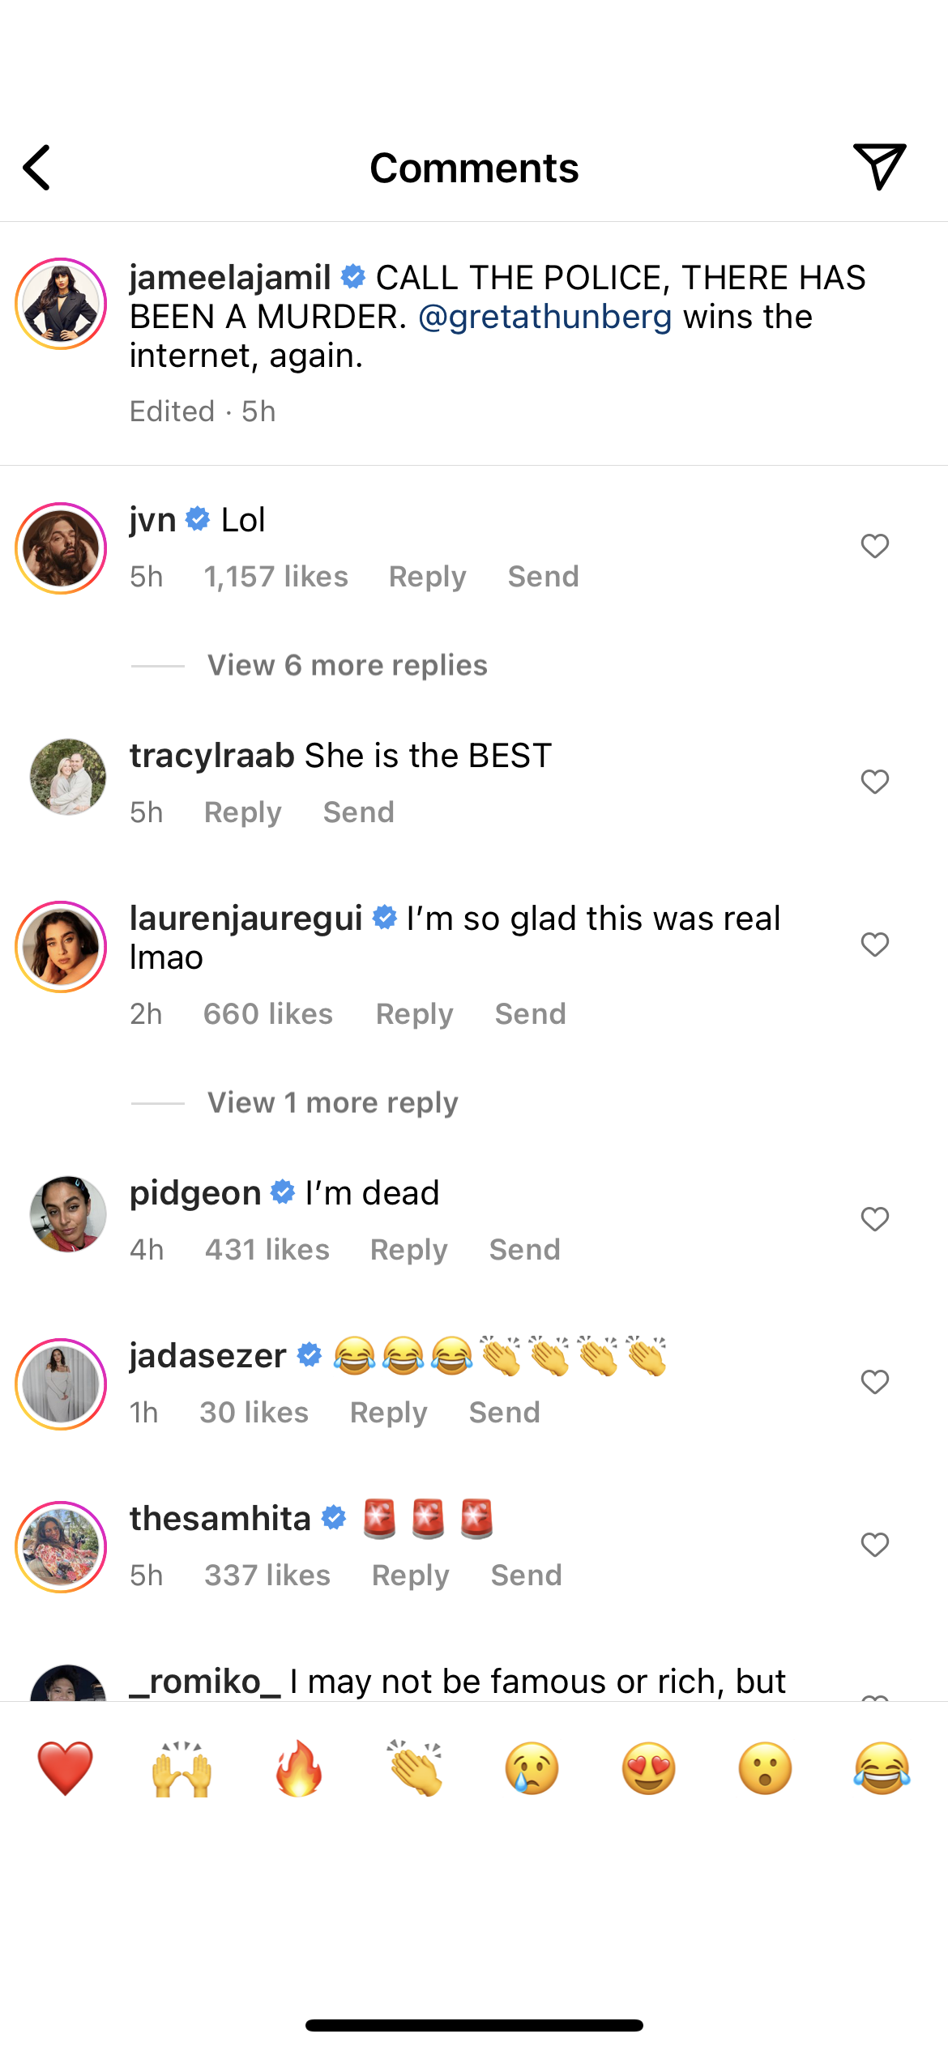Tap the jadasezer username
This screenshot has height=2051, width=948.
pos(207,1356)
